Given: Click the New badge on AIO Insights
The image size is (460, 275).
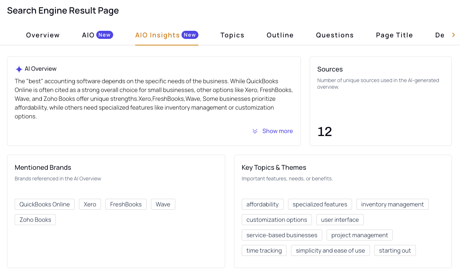Looking at the screenshot, I should pos(190,35).
